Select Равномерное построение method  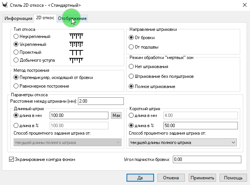(x=16, y=86)
